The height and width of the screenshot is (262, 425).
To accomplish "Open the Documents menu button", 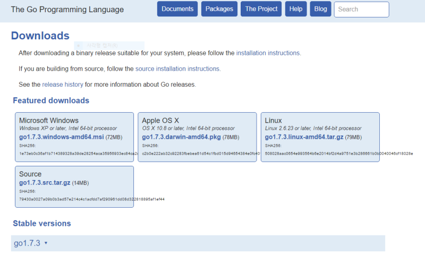I will [x=177, y=9].
